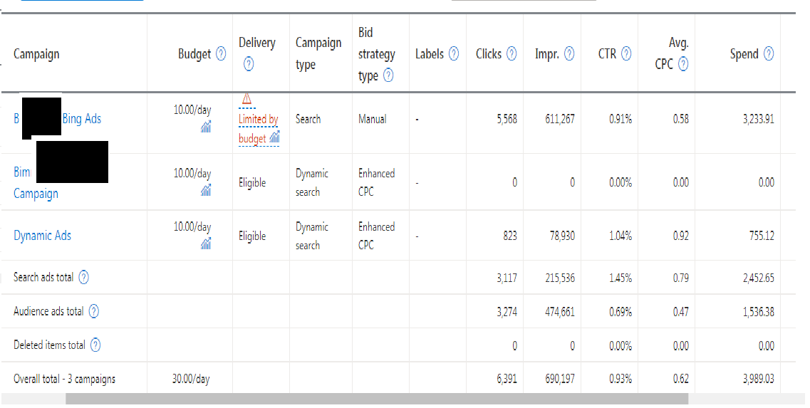This screenshot has width=810, height=408.
Task: Click the Spend column help icon
Action: pos(768,54)
